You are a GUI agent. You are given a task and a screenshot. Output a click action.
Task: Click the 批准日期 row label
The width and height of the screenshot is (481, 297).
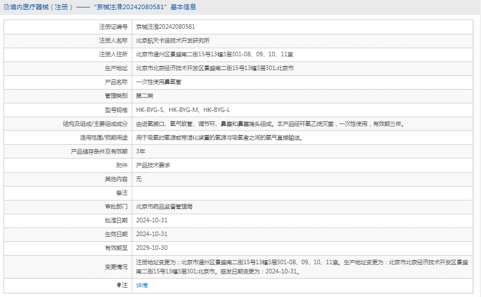pos(116,220)
